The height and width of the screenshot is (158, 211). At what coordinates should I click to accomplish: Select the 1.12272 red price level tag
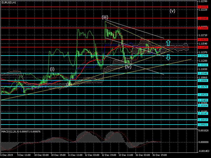203,7
